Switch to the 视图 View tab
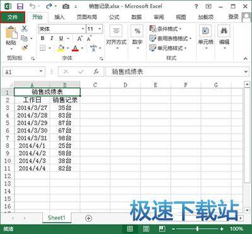 click(181, 17)
